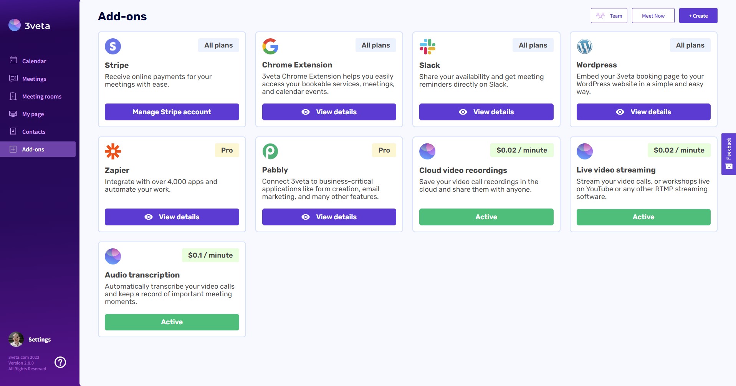Navigate to My page
The image size is (736, 386).
pos(38,114)
